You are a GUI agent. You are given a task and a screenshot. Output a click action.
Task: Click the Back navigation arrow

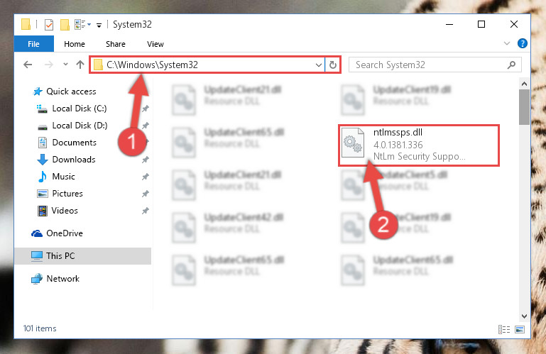coord(28,65)
